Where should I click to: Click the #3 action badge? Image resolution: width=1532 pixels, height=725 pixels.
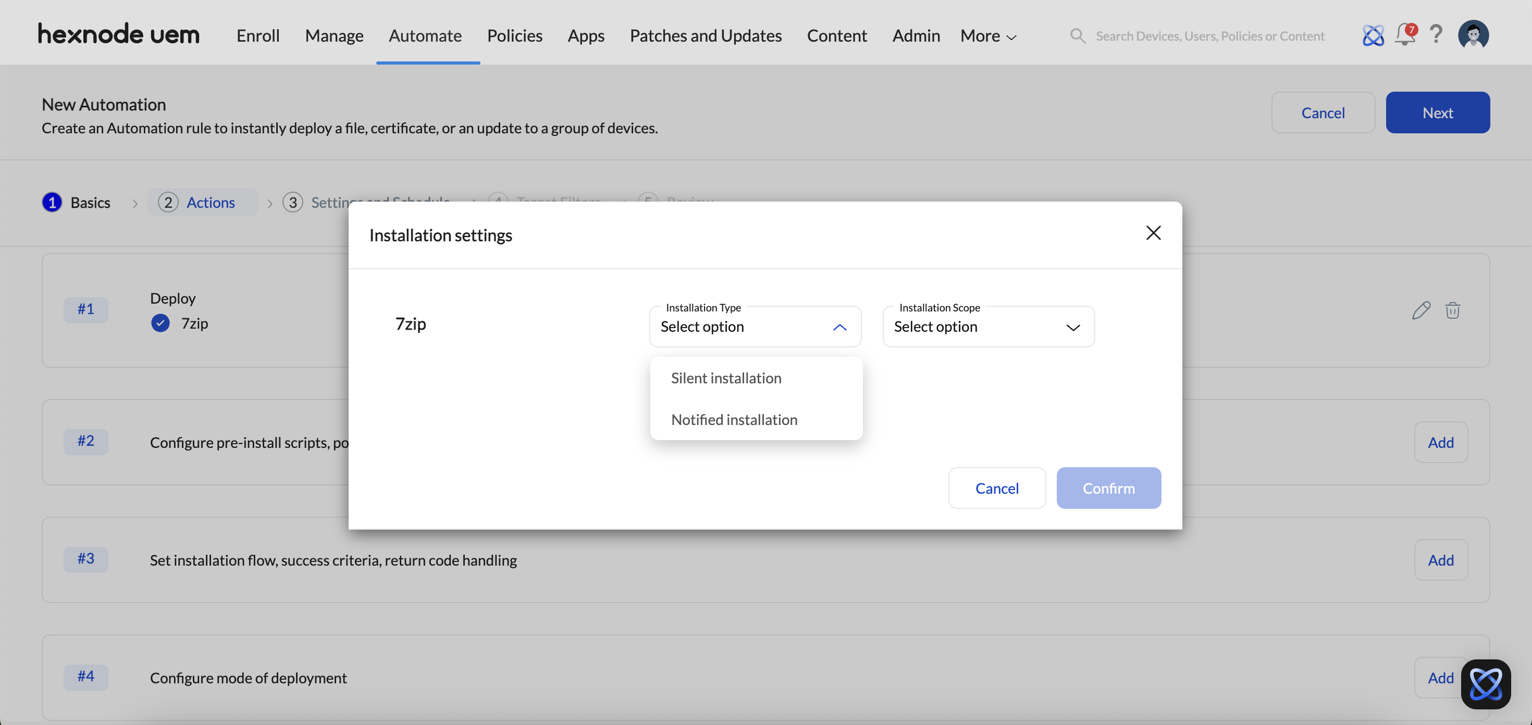pos(85,559)
